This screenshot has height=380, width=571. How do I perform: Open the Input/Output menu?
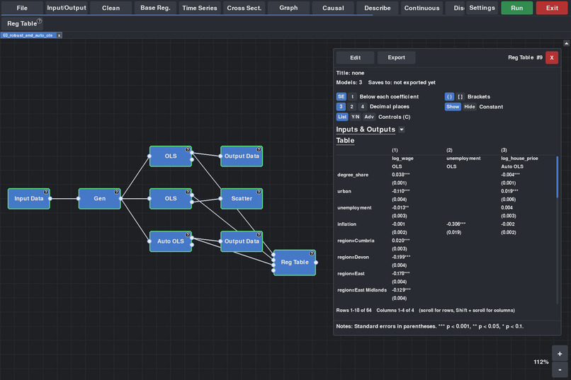67,8
